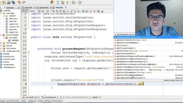
Task: Collapse the processRequest code fold
Action: coord(29,52)
